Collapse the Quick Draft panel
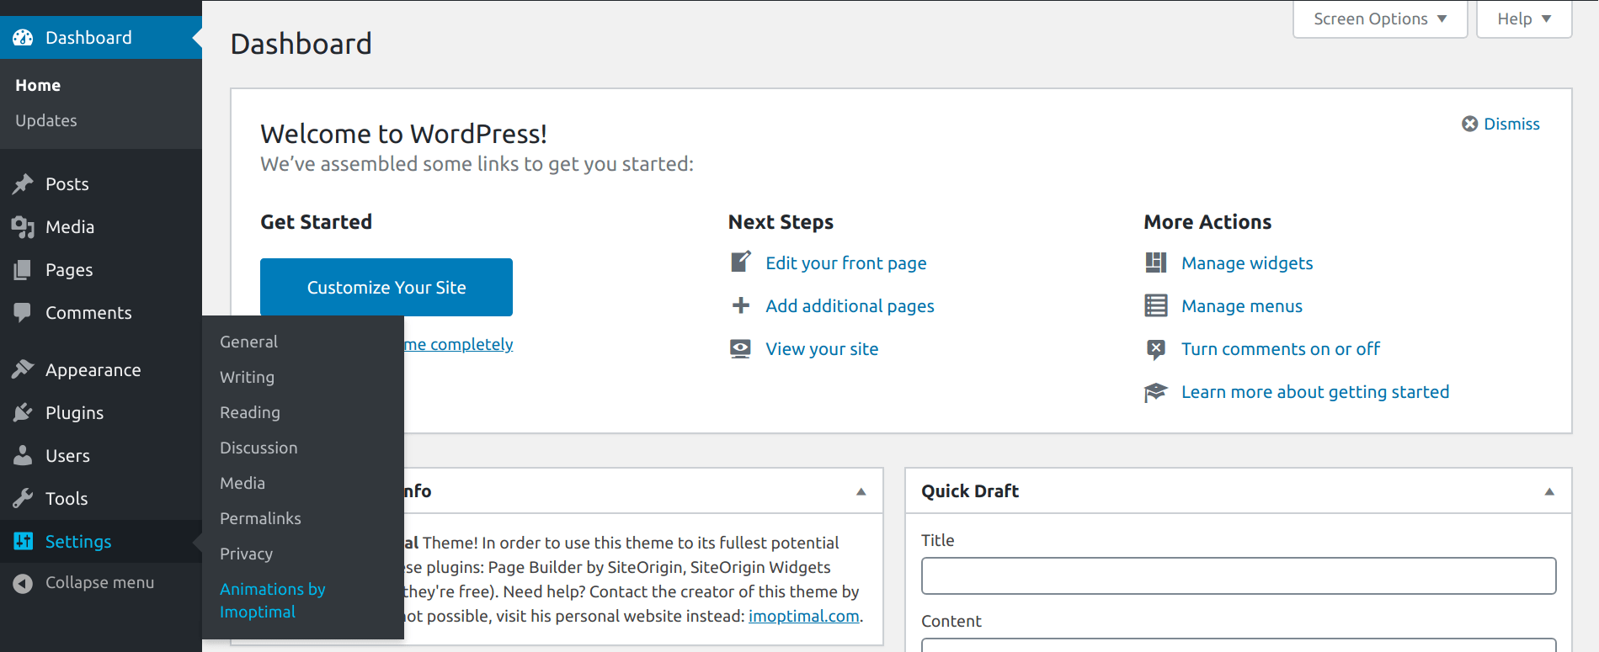 (1548, 491)
